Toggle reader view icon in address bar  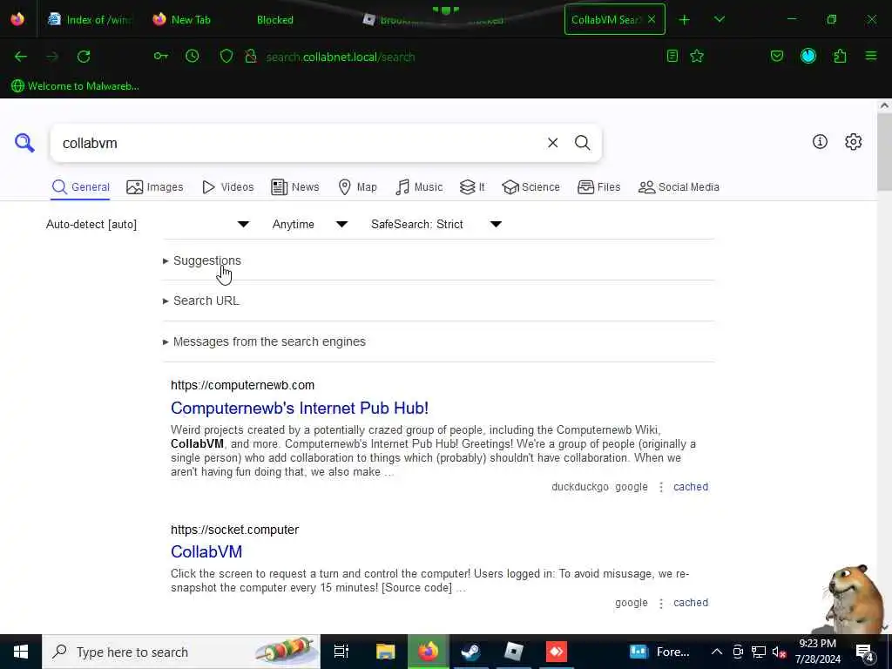pyautogui.click(x=672, y=56)
